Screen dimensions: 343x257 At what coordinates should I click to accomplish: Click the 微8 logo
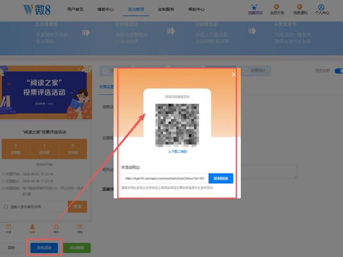37,9
